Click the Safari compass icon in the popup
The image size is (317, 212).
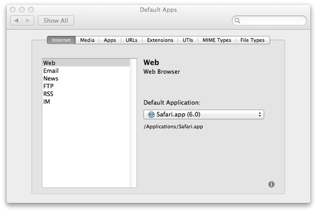tap(151, 115)
